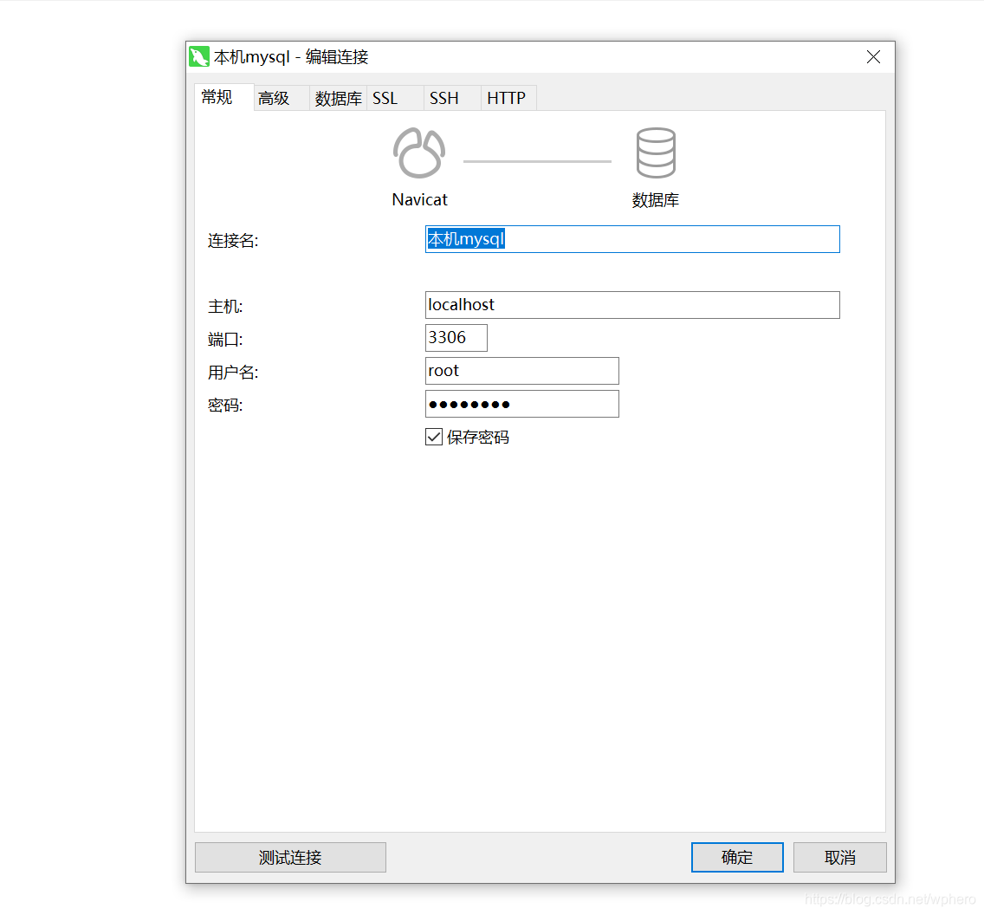
Task: Focus the 连接名 input field
Action: 632,239
